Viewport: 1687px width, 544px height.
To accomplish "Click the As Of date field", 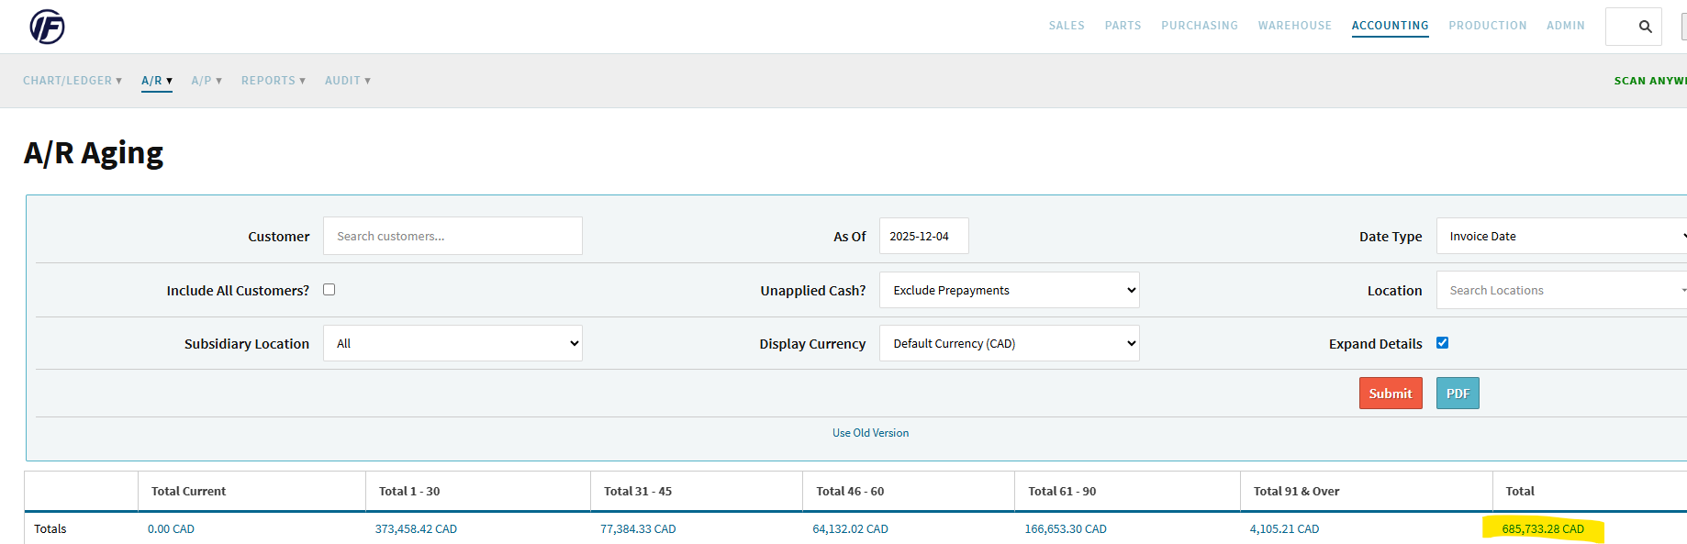I will [x=923, y=236].
